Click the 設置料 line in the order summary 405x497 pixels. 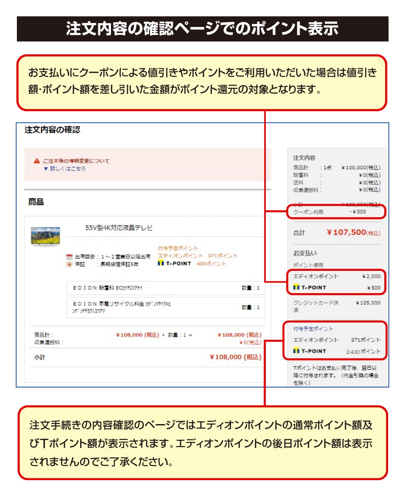pos(337,175)
